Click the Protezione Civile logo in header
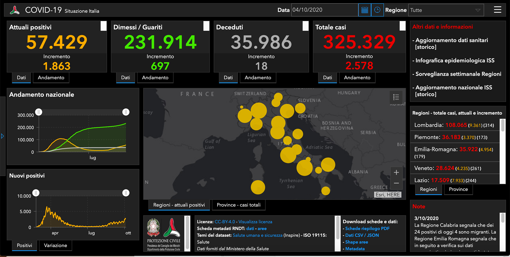510x257 pixels. [15, 10]
